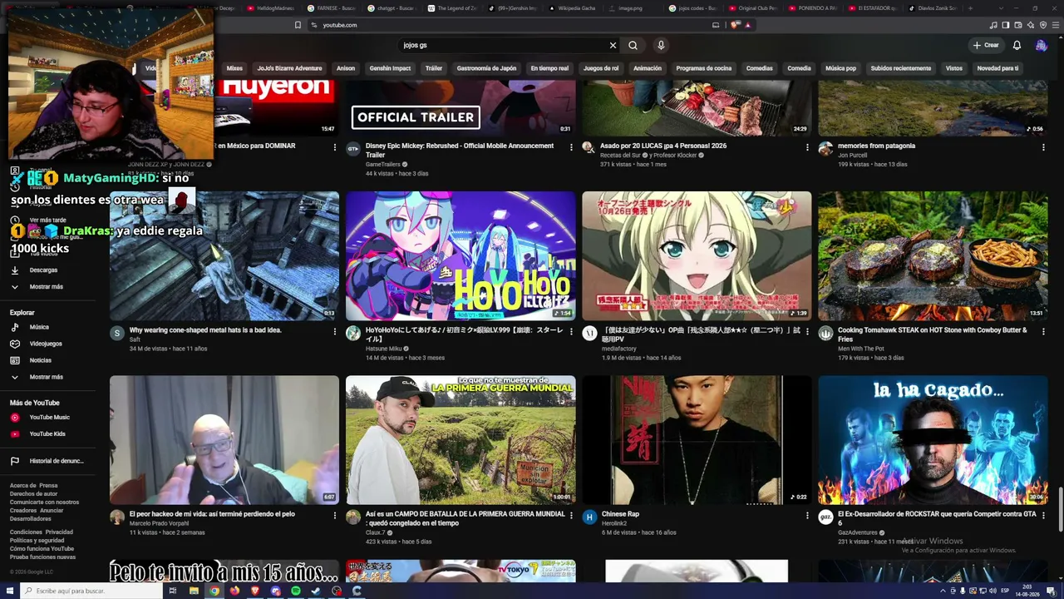Click the Windows taskbar search box

click(91, 591)
